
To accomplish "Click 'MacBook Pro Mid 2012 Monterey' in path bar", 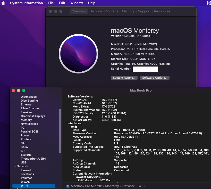I will [x=95, y=186].
